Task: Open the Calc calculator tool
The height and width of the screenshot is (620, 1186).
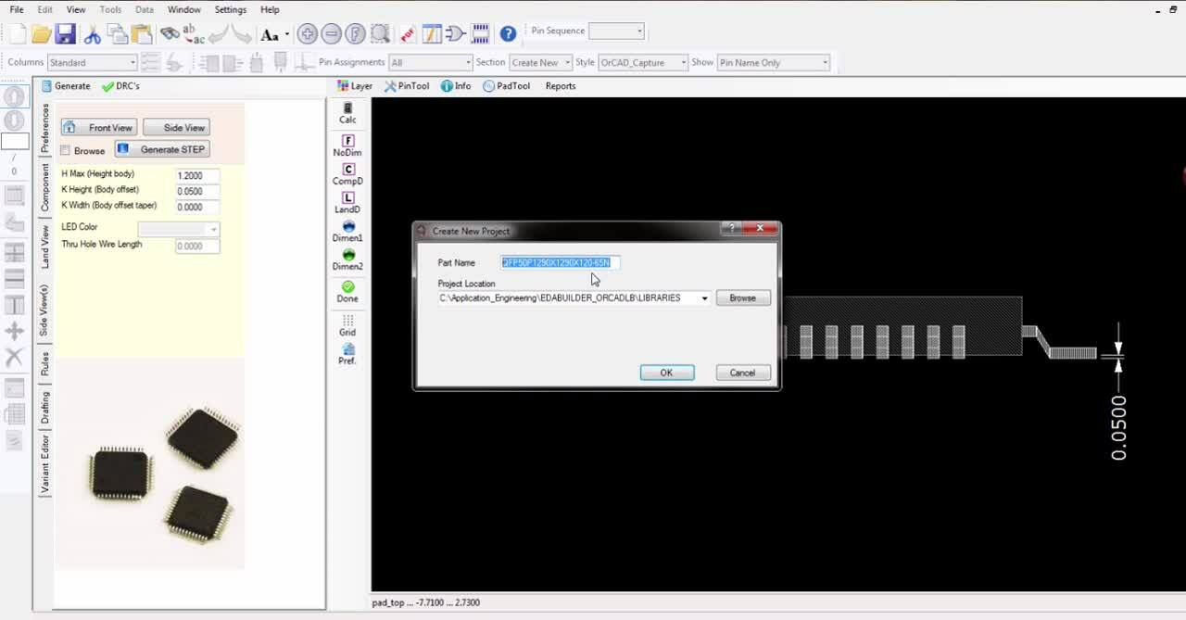Action: coord(347,112)
